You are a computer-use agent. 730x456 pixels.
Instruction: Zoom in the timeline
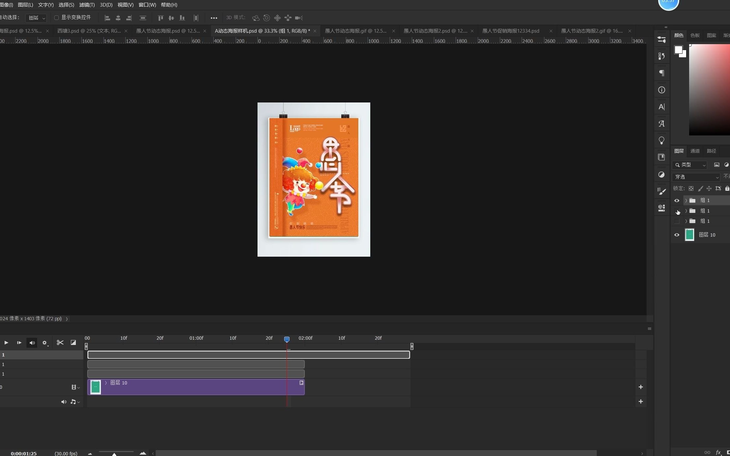coord(143,453)
